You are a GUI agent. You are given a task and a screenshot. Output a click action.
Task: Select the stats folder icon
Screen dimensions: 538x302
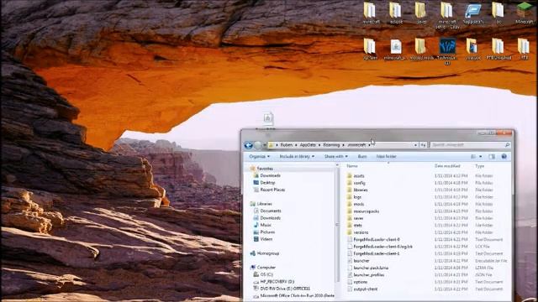350,226
